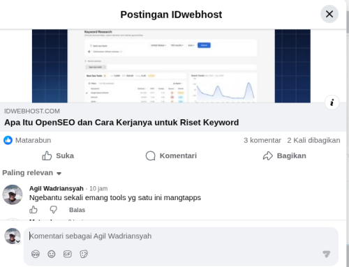Open the GIF picker
Image resolution: width=349 pixels, height=267 pixels.
68,254
